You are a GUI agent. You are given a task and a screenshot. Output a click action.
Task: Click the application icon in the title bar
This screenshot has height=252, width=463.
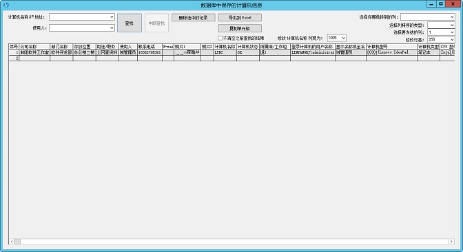(x=6, y=5)
